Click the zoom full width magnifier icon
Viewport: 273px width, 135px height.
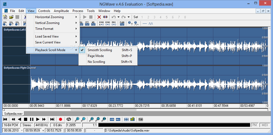point(104,119)
